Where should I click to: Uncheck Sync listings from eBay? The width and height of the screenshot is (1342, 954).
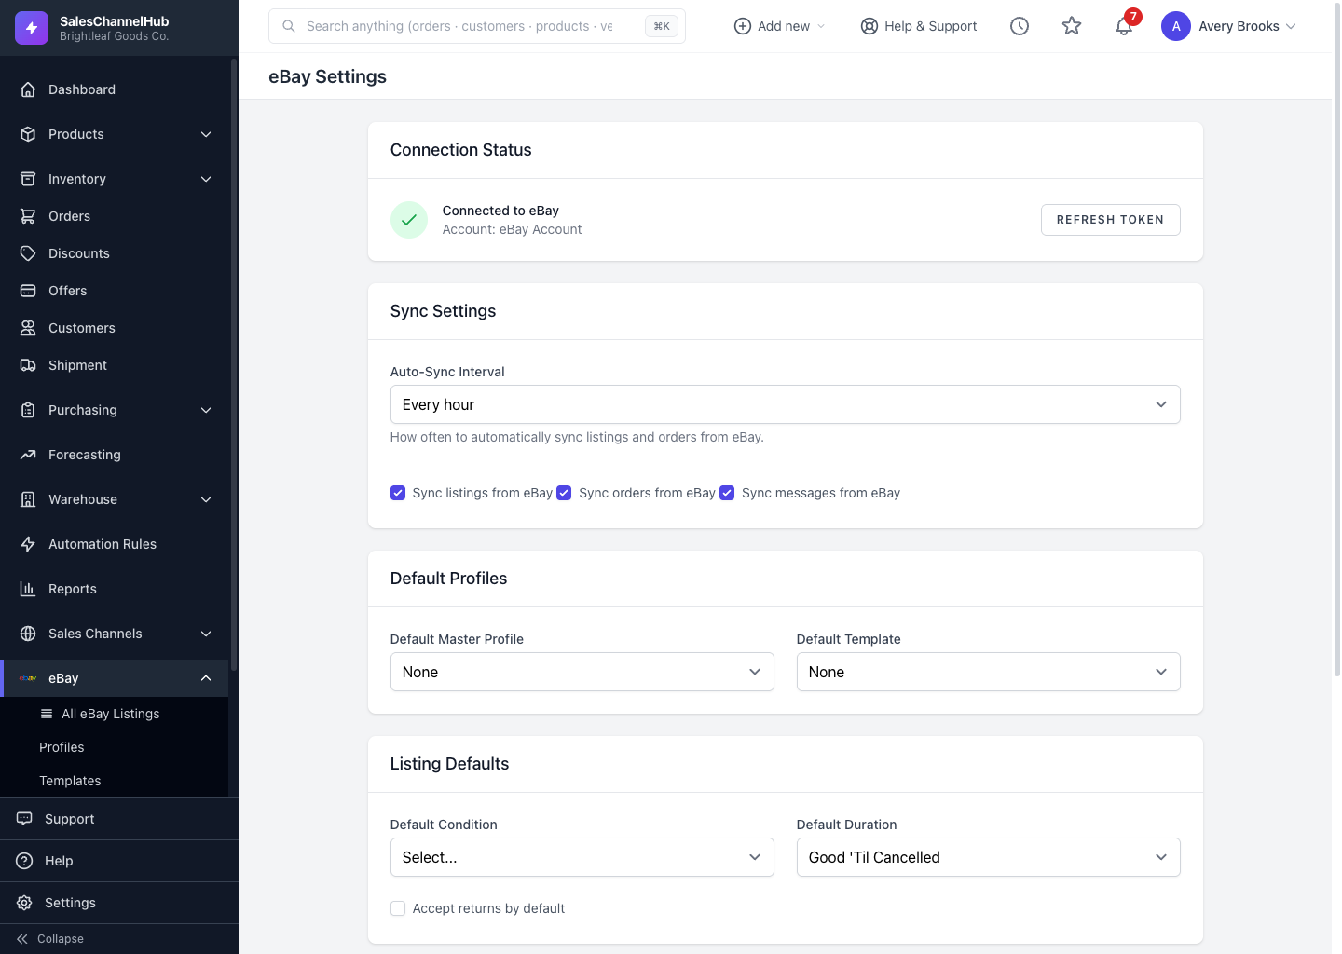(398, 493)
